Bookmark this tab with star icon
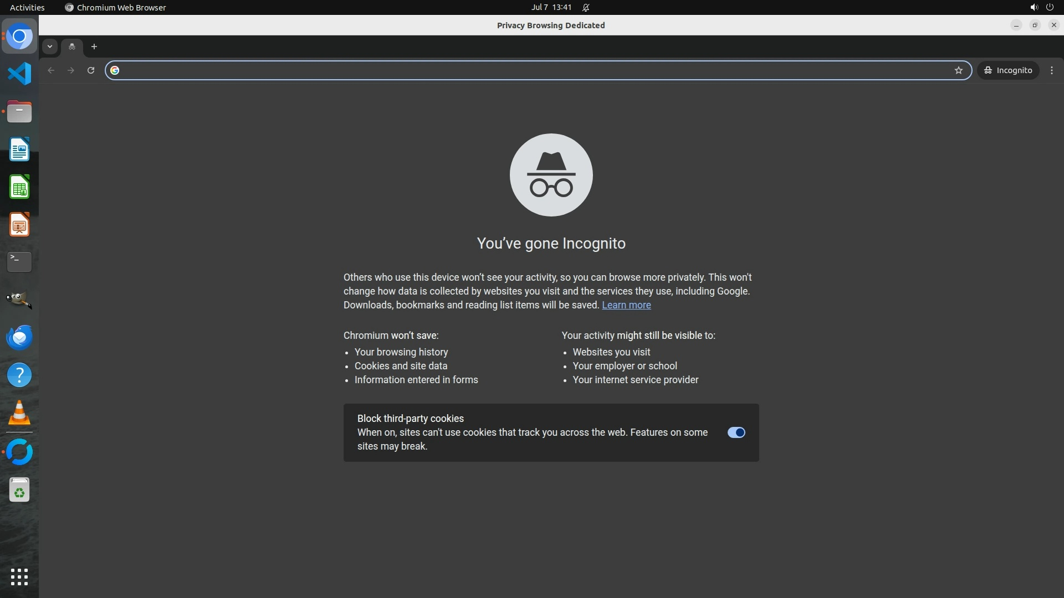The height and width of the screenshot is (598, 1064). click(x=959, y=70)
